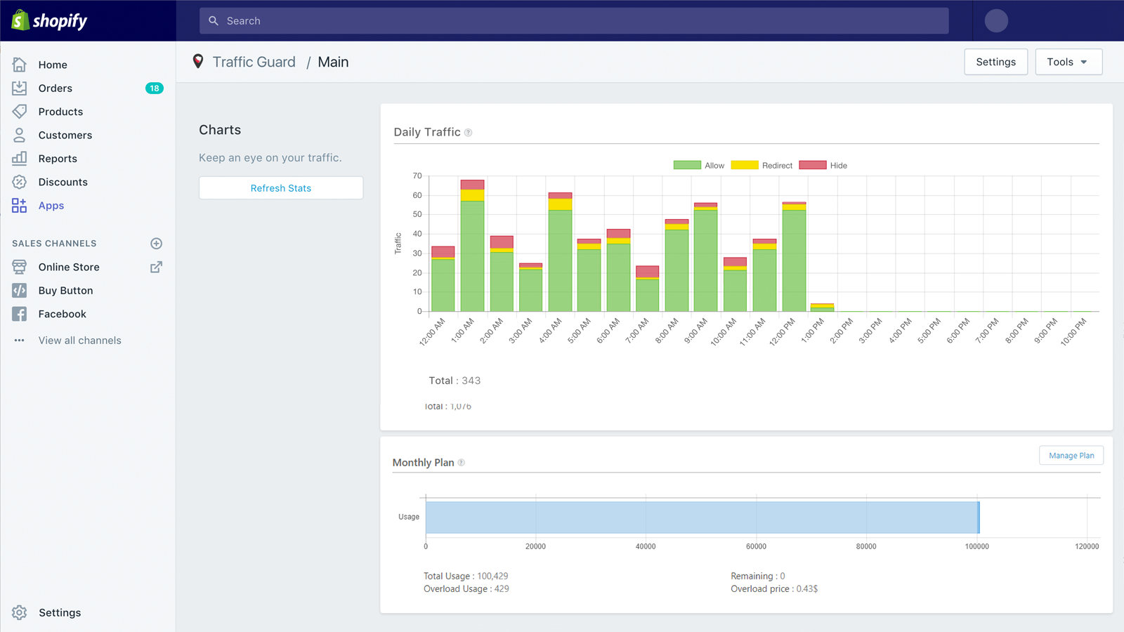Click the Products tag icon

click(20, 112)
